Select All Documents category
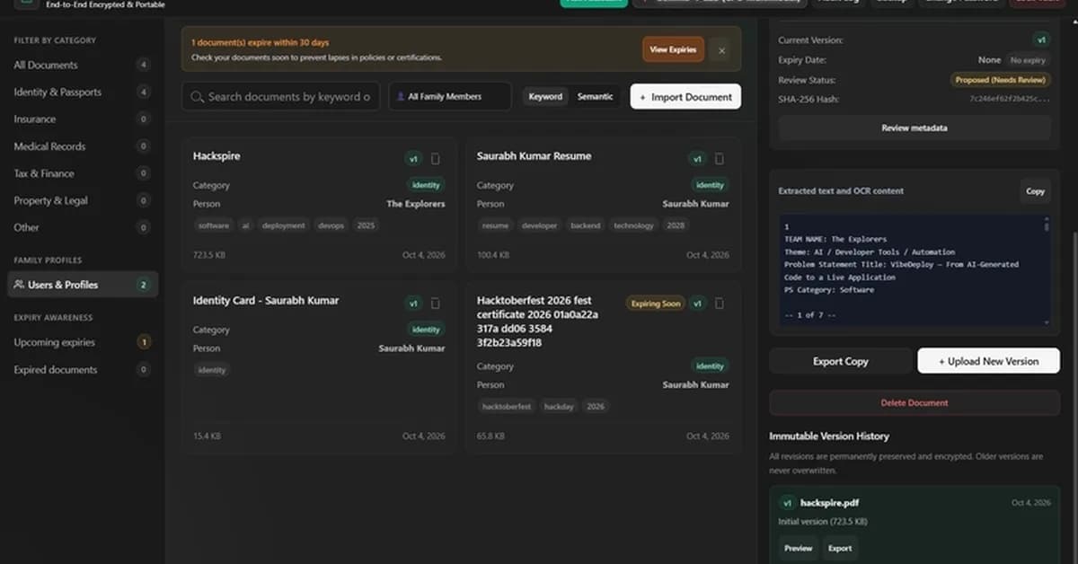 pyautogui.click(x=81, y=65)
